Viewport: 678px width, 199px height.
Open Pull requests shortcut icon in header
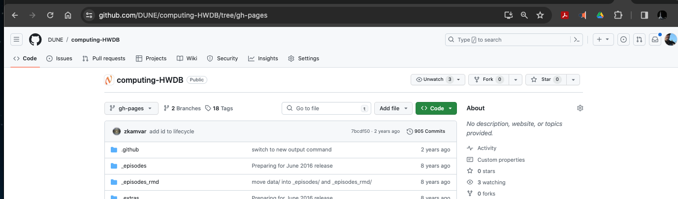coord(639,40)
